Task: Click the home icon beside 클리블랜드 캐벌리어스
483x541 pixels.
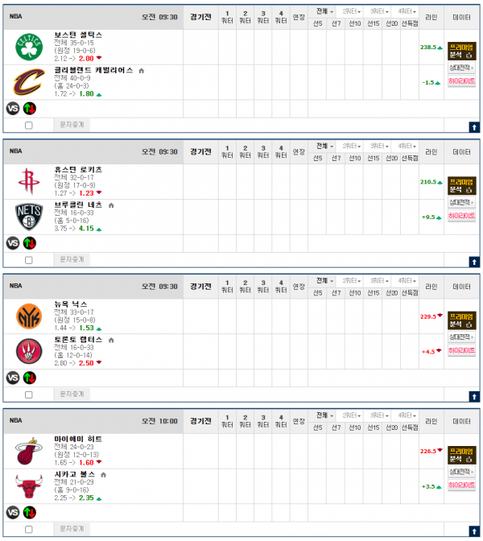Action: [x=141, y=71]
